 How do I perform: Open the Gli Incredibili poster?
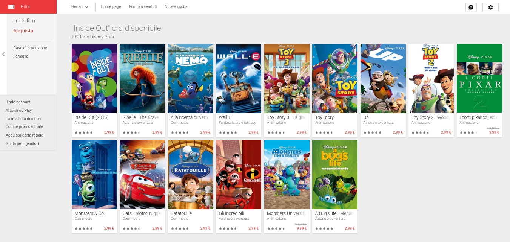point(239,175)
